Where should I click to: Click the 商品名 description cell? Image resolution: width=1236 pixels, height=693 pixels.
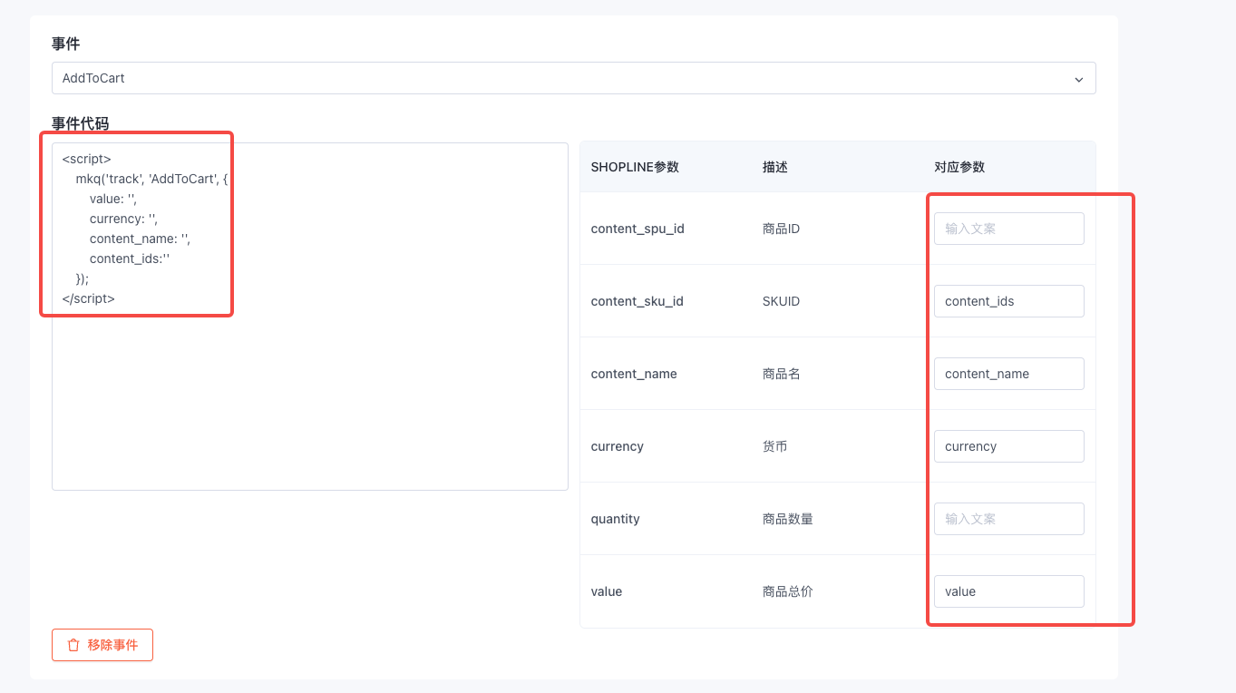[782, 374]
